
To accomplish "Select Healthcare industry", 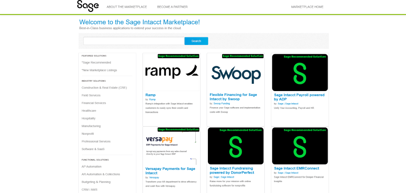I will [89, 111].
